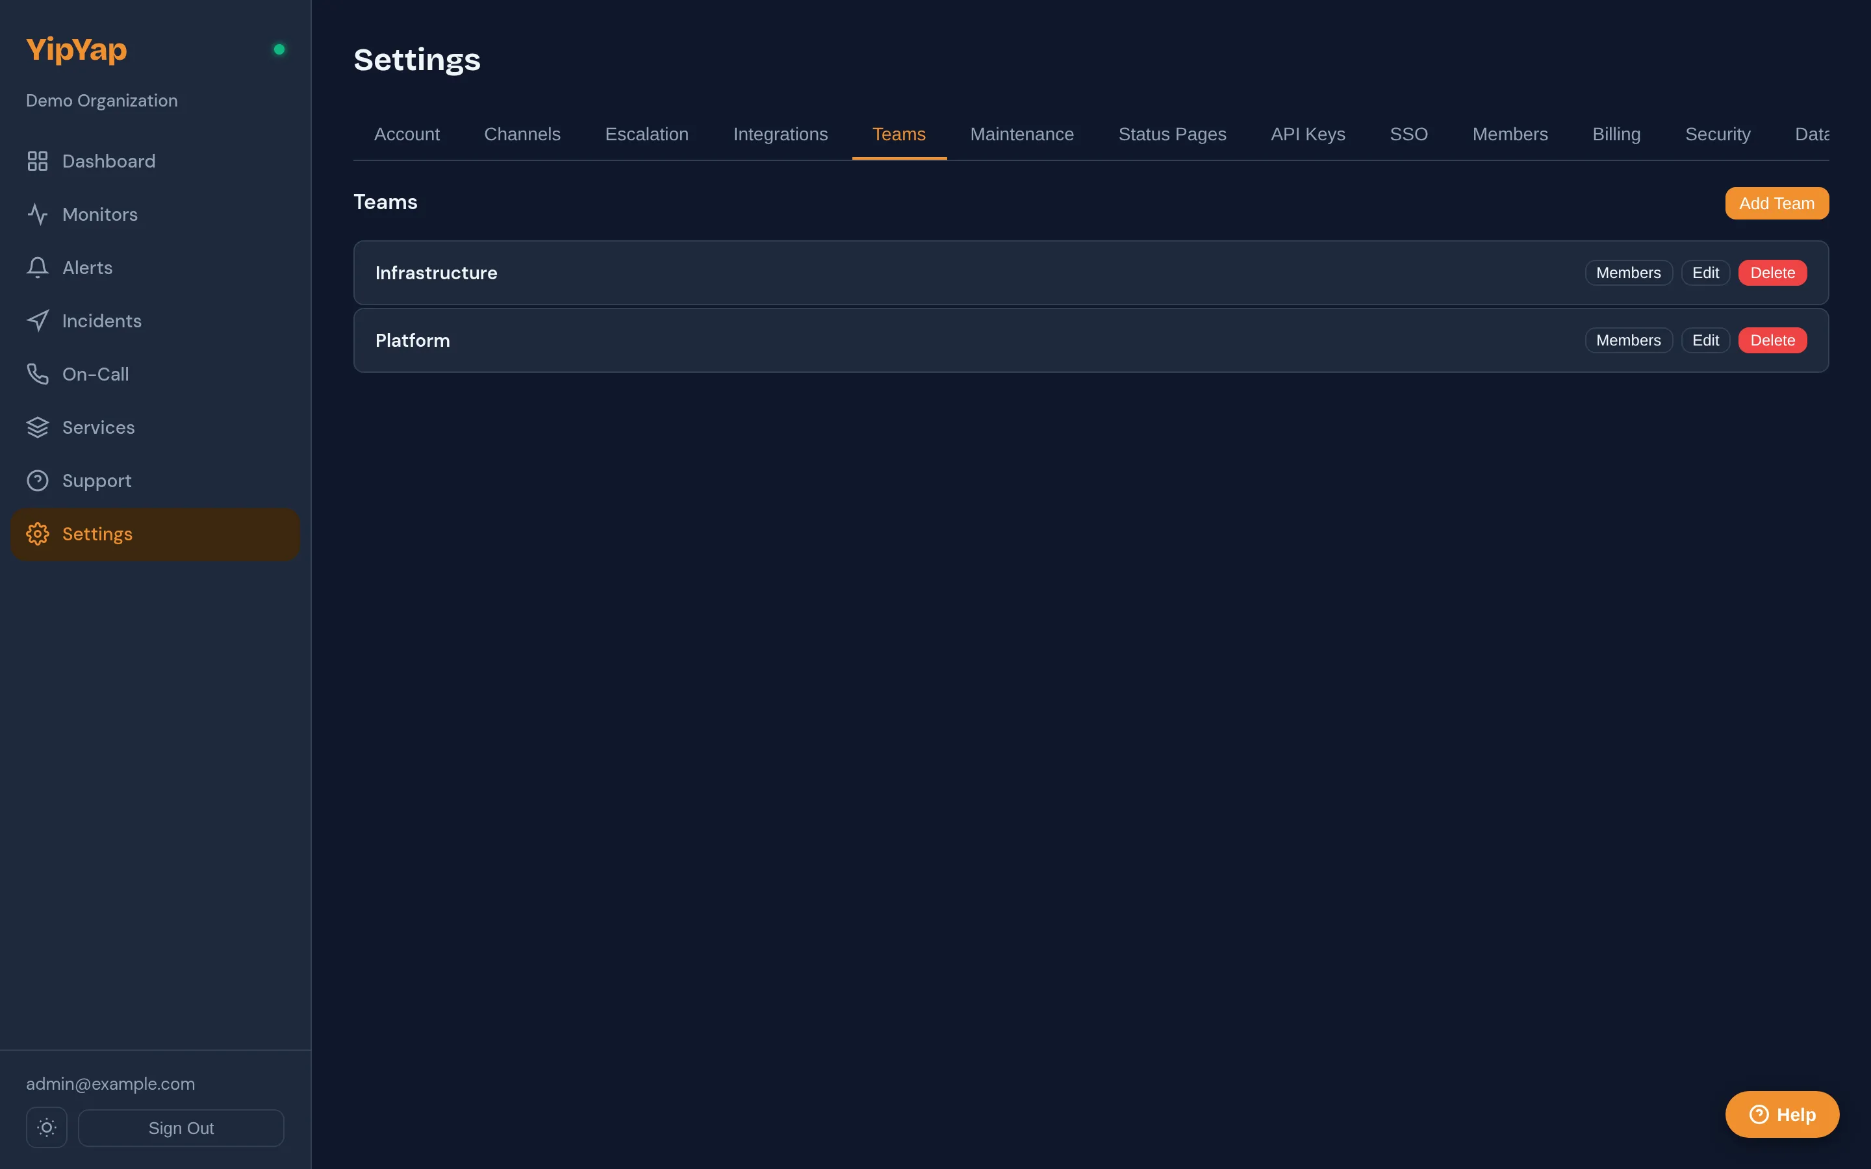Click the YipYap logo
The image size is (1871, 1169).
tap(76, 49)
